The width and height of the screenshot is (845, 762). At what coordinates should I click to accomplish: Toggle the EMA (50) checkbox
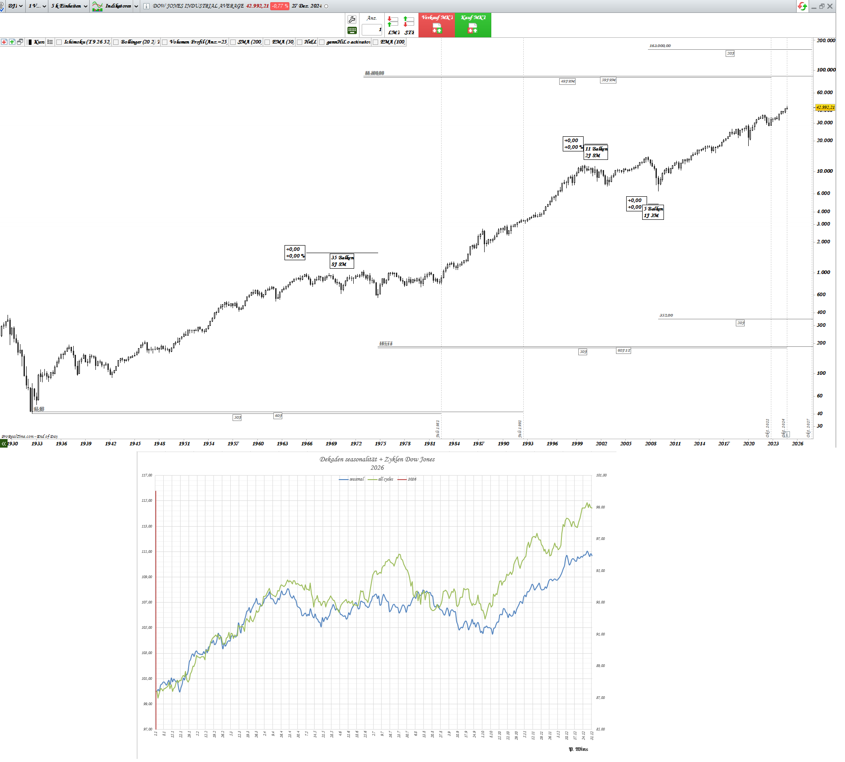click(x=267, y=42)
